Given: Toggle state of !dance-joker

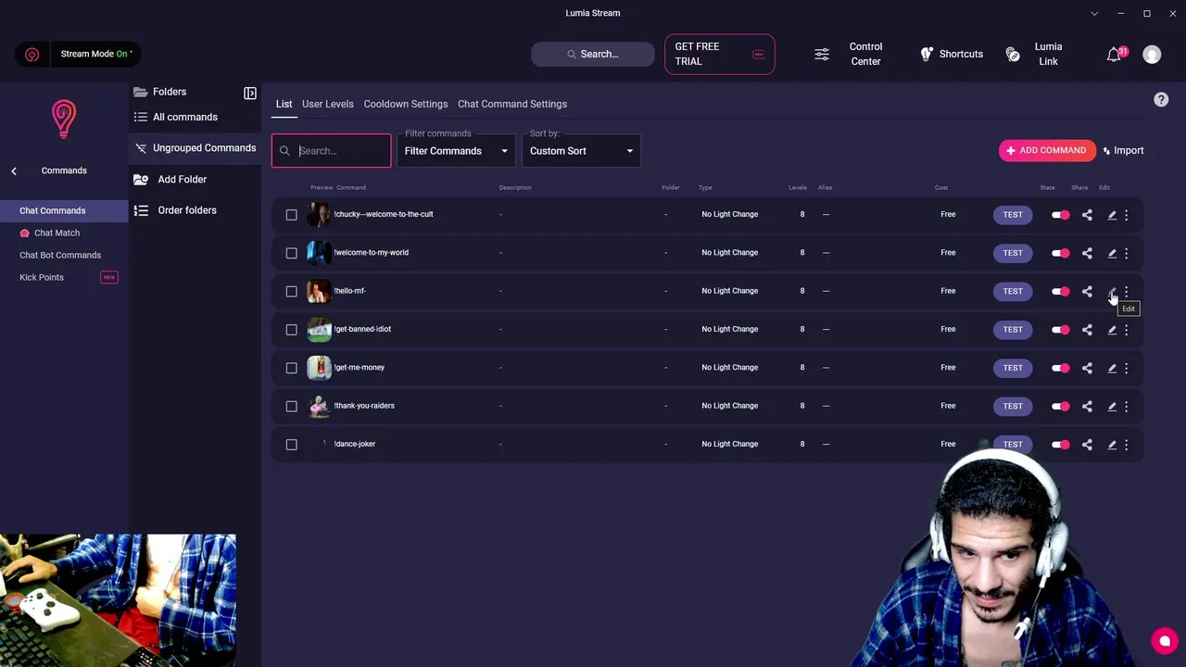Looking at the screenshot, I should pyautogui.click(x=1061, y=445).
